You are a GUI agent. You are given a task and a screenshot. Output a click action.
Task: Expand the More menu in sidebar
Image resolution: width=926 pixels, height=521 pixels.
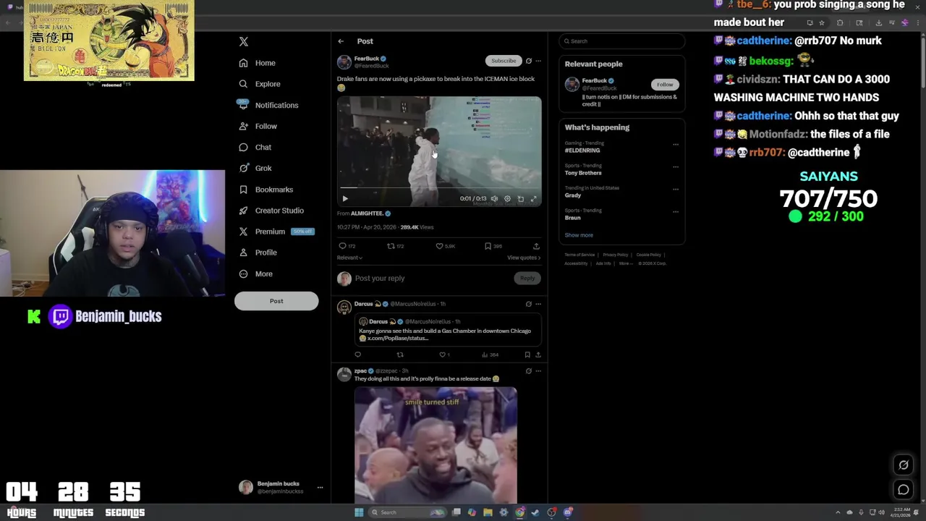point(256,274)
